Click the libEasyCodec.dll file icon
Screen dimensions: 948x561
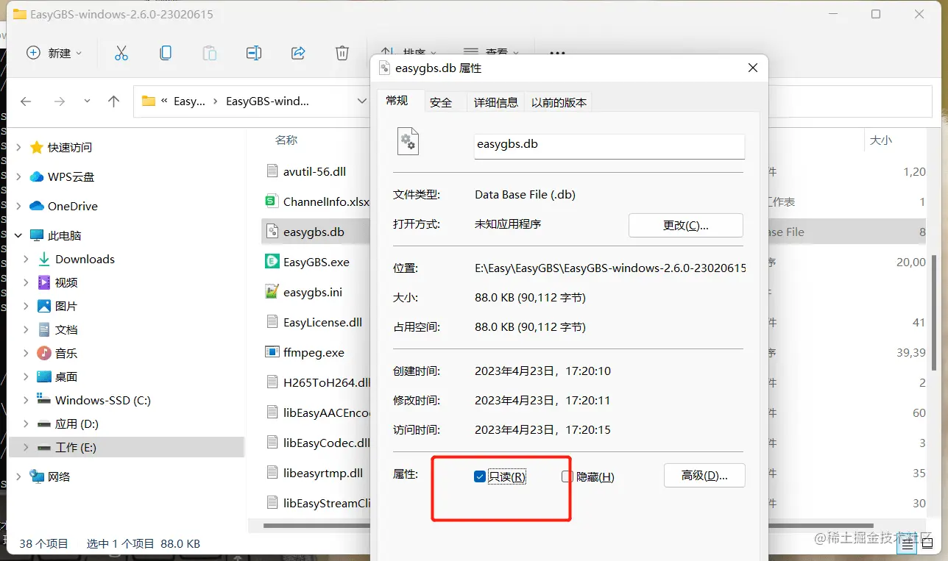[272, 443]
